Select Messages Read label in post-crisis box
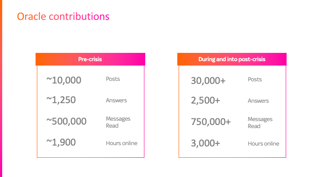This screenshot has width=316, height=177. pyautogui.click(x=260, y=122)
